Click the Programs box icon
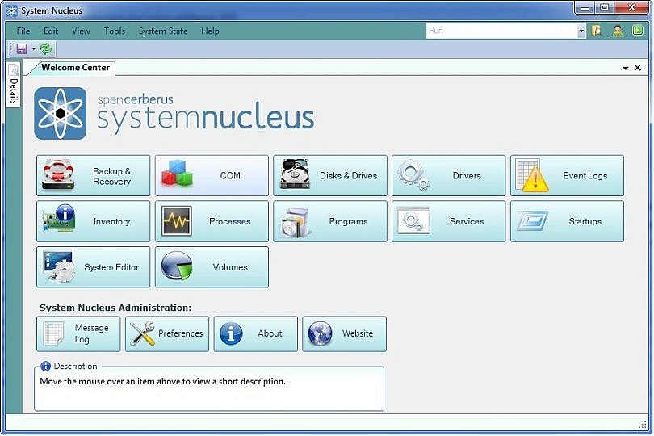The width and height of the screenshot is (654, 436). tap(296, 222)
